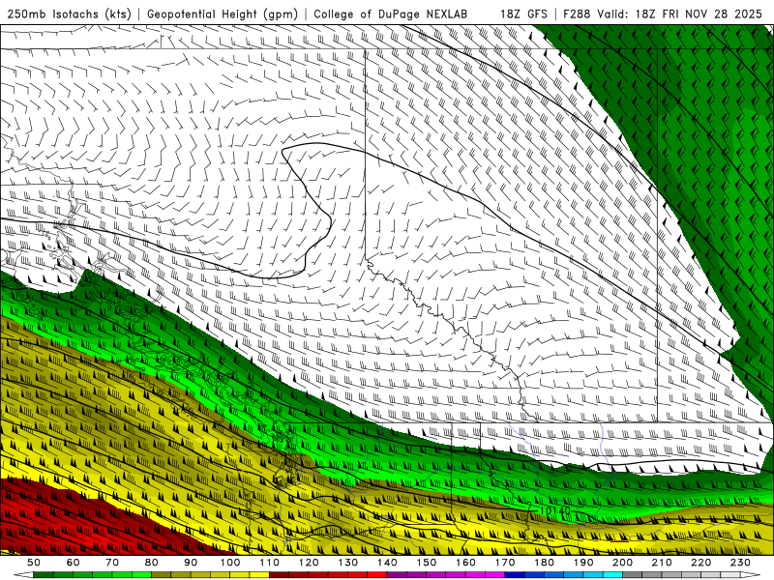Click the '190' knots legend label
774x580 pixels.
pyautogui.click(x=584, y=563)
